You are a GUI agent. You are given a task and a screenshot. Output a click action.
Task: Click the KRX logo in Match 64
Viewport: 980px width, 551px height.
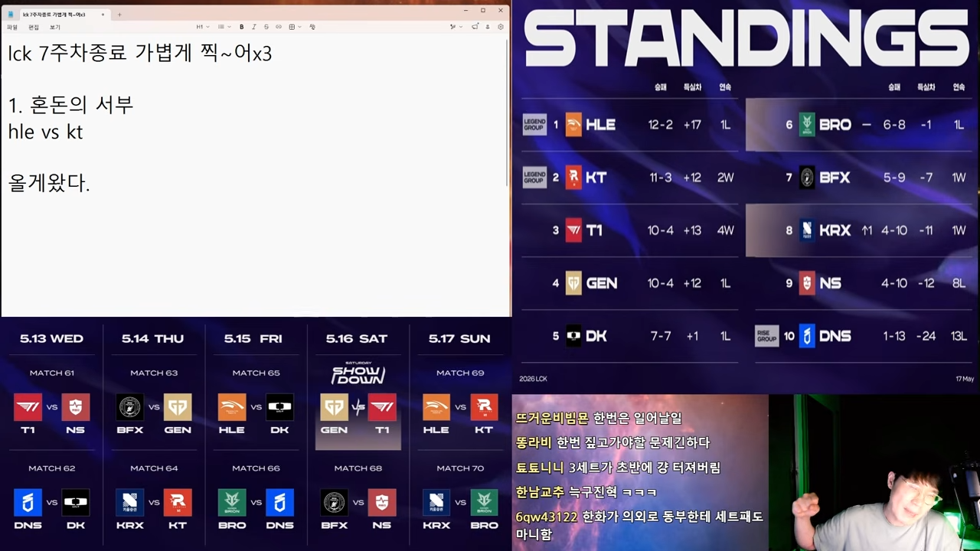(x=130, y=503)
